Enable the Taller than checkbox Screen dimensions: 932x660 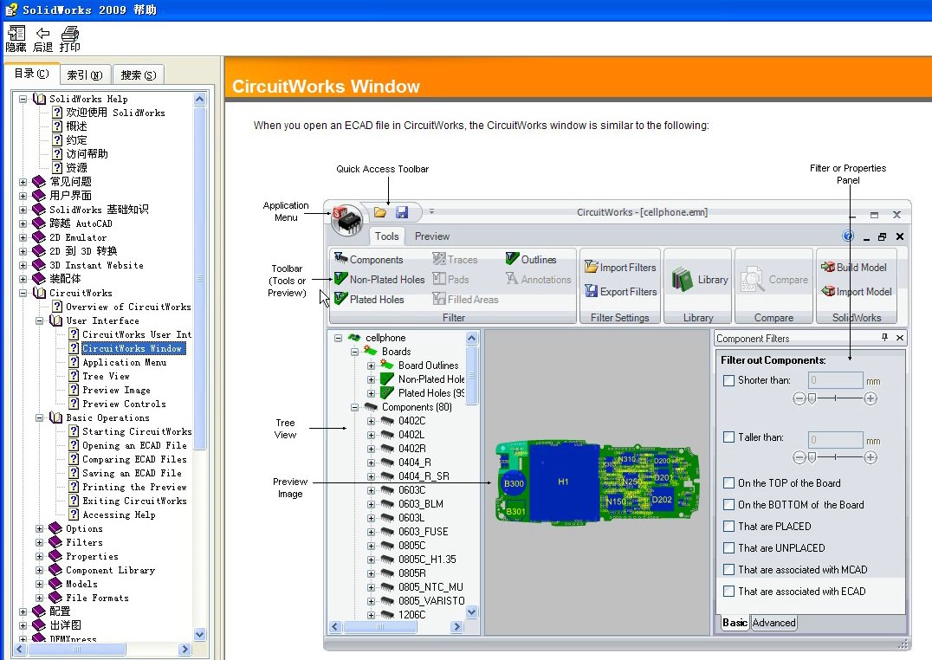tap(728, 437)
